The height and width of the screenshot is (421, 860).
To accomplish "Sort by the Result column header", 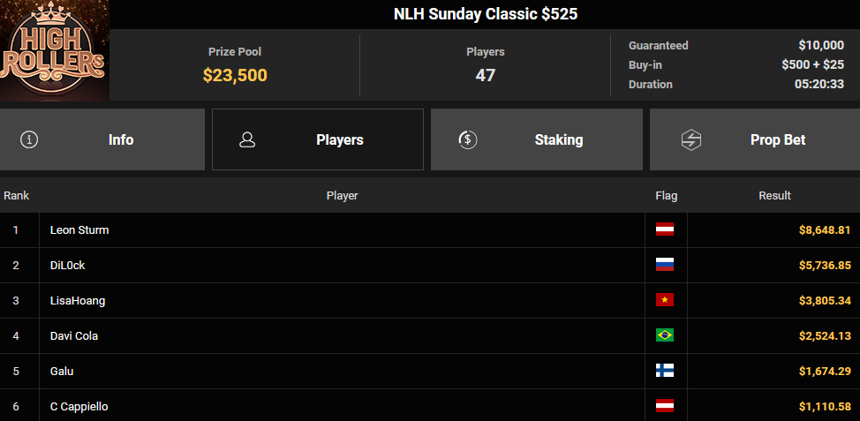I will 774,195.
